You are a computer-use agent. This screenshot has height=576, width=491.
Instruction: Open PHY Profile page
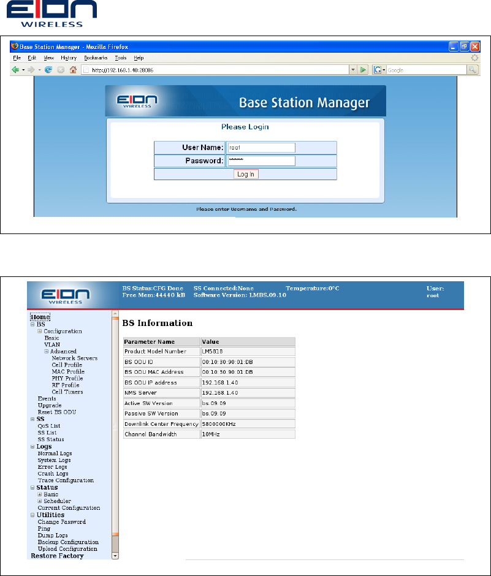67,378
